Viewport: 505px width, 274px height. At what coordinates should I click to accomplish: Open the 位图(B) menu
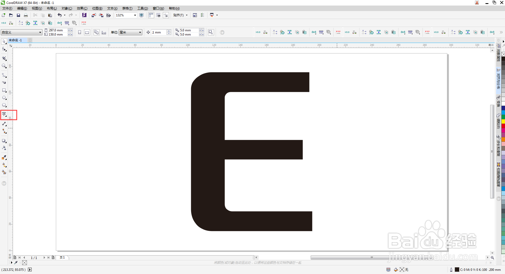tap(97, 8)
